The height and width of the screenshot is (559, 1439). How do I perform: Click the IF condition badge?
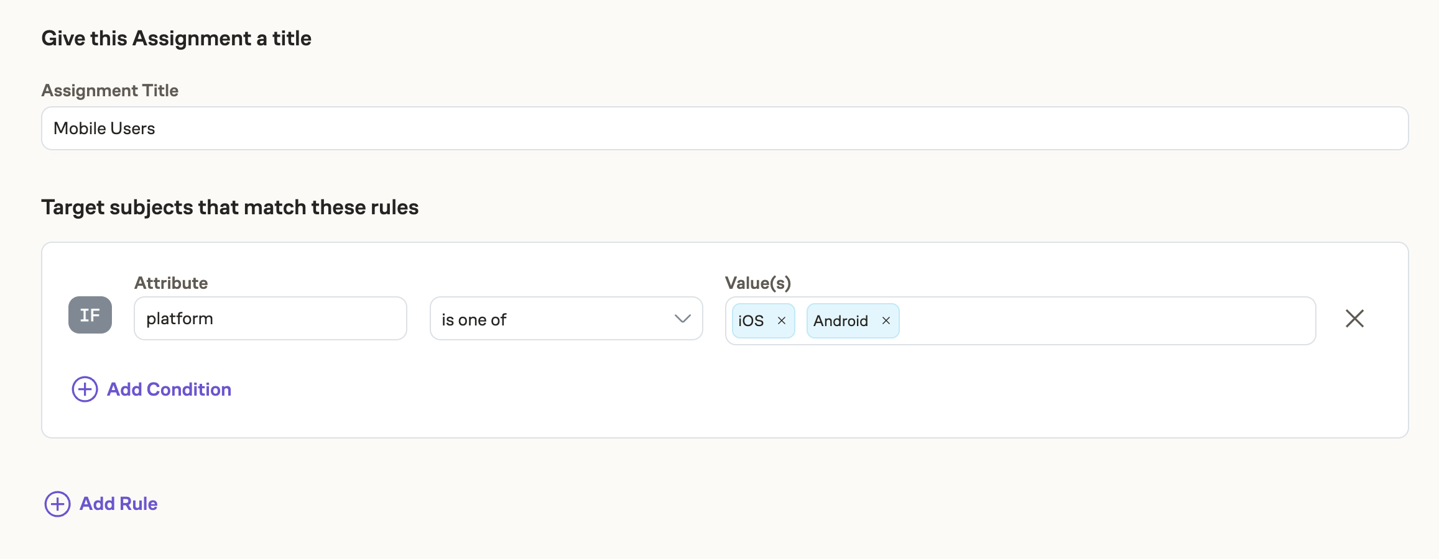pos(90,315)
